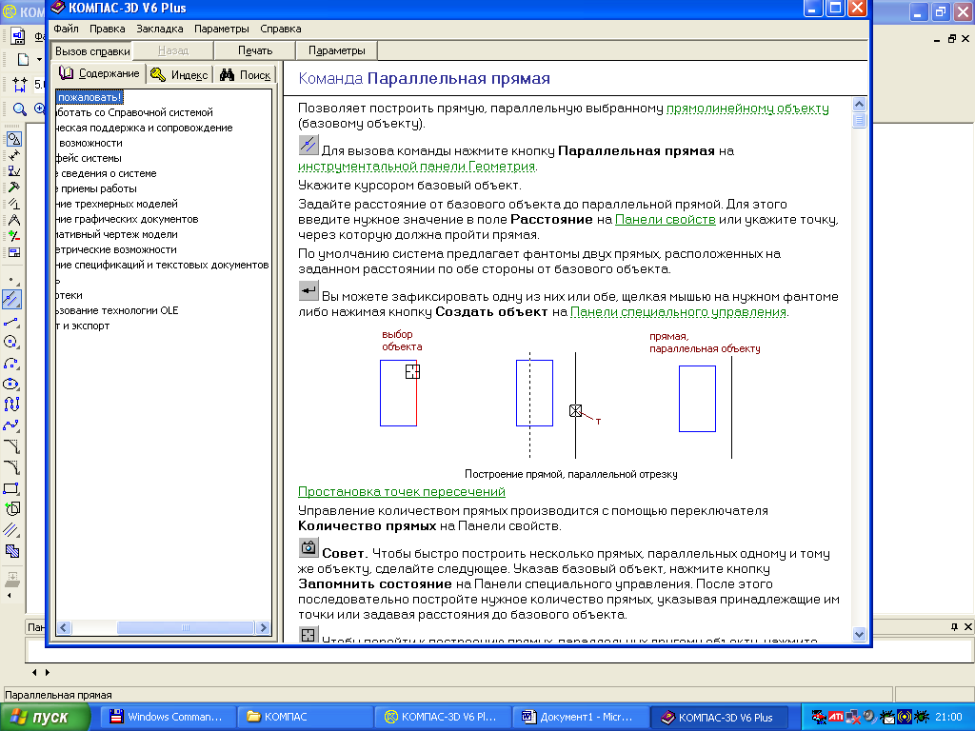975x731 pixels.
Task: Click the Создать объект arrow icon in help text
Action: pyautogui.click(x=308, y=290)
